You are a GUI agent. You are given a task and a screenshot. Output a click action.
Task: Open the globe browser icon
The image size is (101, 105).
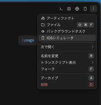pos(77,9)
